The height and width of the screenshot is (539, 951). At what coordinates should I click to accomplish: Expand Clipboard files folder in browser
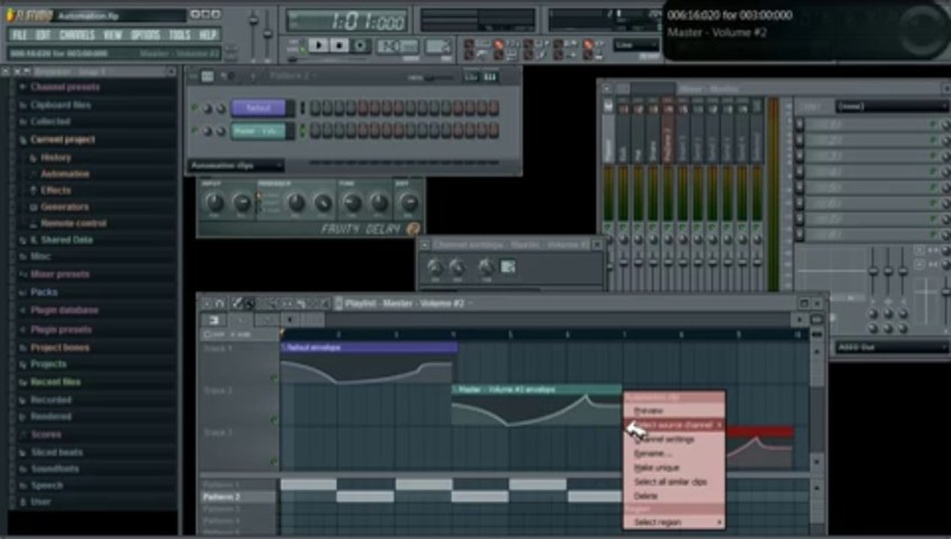pos(60,105)
